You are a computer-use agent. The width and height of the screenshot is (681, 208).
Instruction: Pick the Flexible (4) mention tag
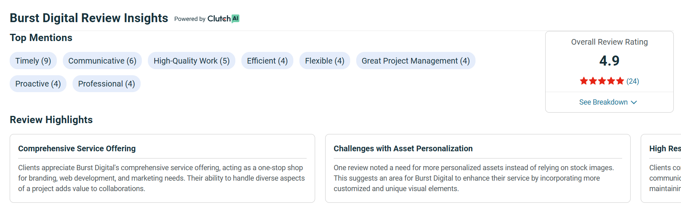click(324, 61)
